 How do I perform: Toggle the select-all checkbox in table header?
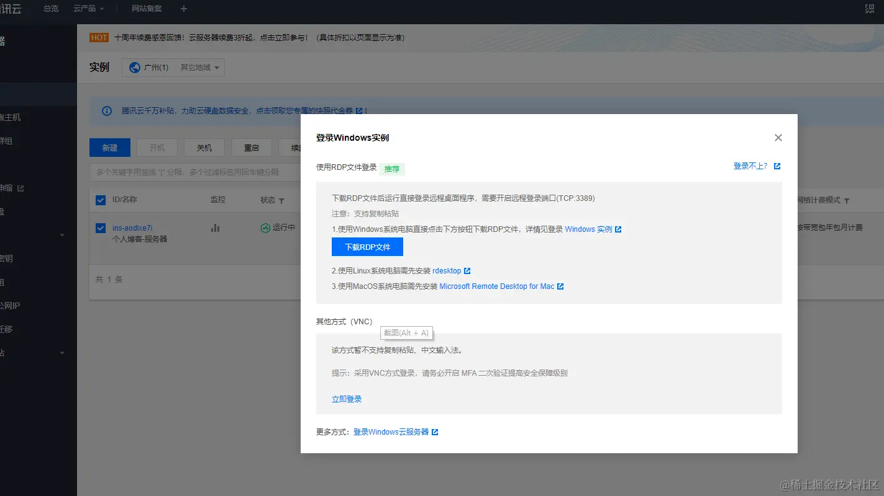(101, 200)
